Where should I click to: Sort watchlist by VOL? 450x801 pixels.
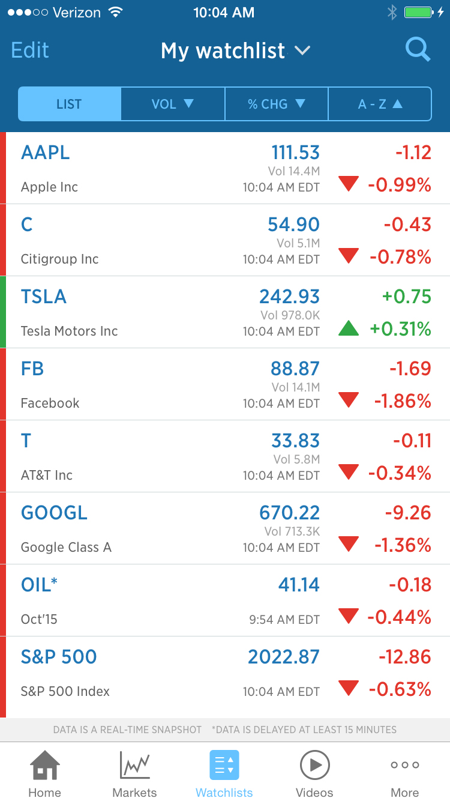coord(173,104)
